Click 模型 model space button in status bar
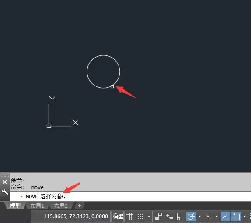 tap(118, 216)
